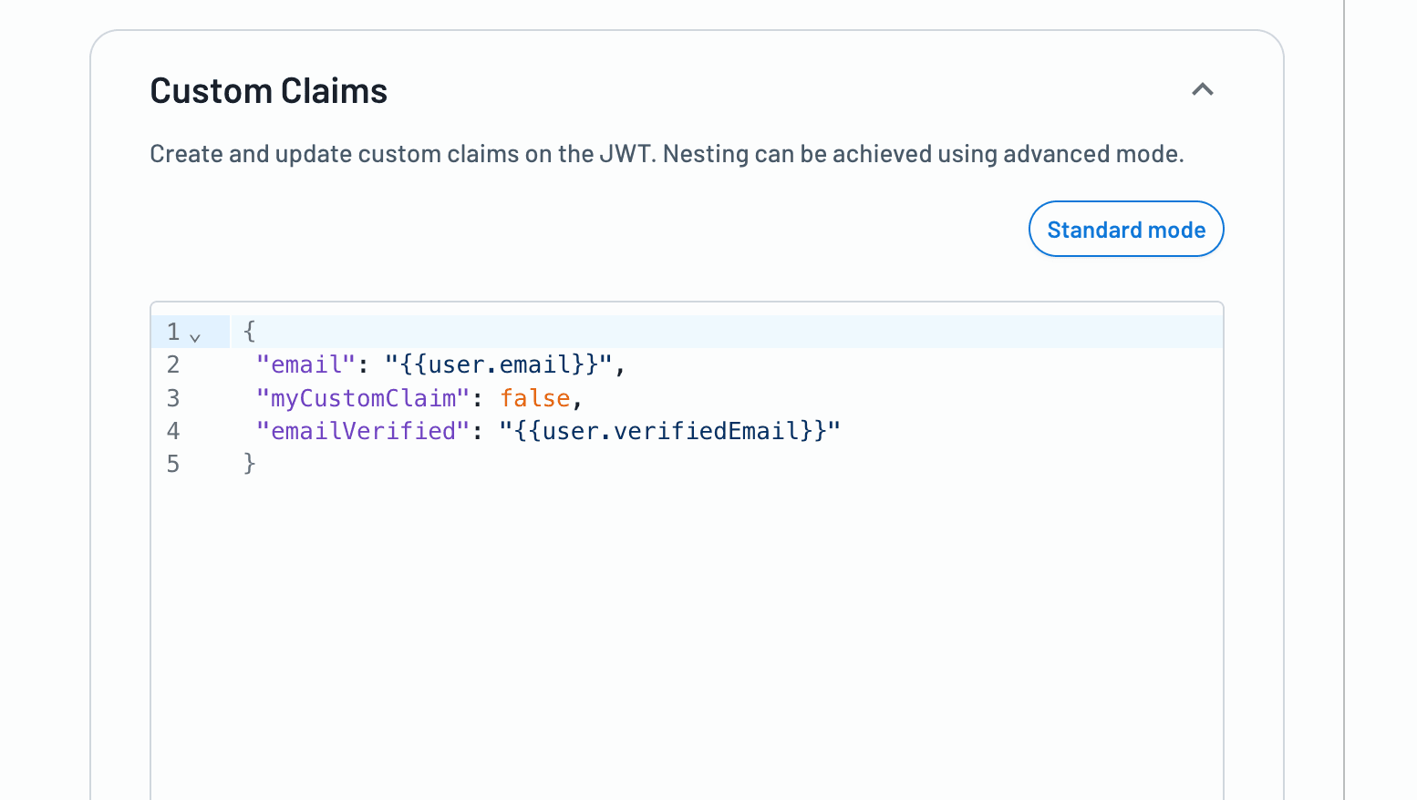Click the chevron next to line number 1

(x=195, y=335)
